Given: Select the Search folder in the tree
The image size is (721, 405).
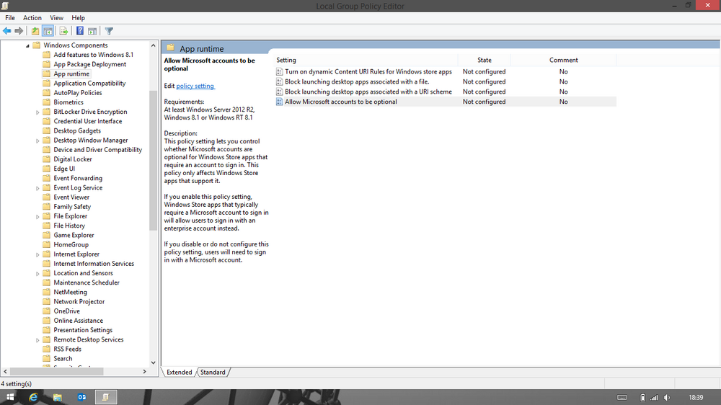Looking at the screenshot, I should tap(63, 359).
